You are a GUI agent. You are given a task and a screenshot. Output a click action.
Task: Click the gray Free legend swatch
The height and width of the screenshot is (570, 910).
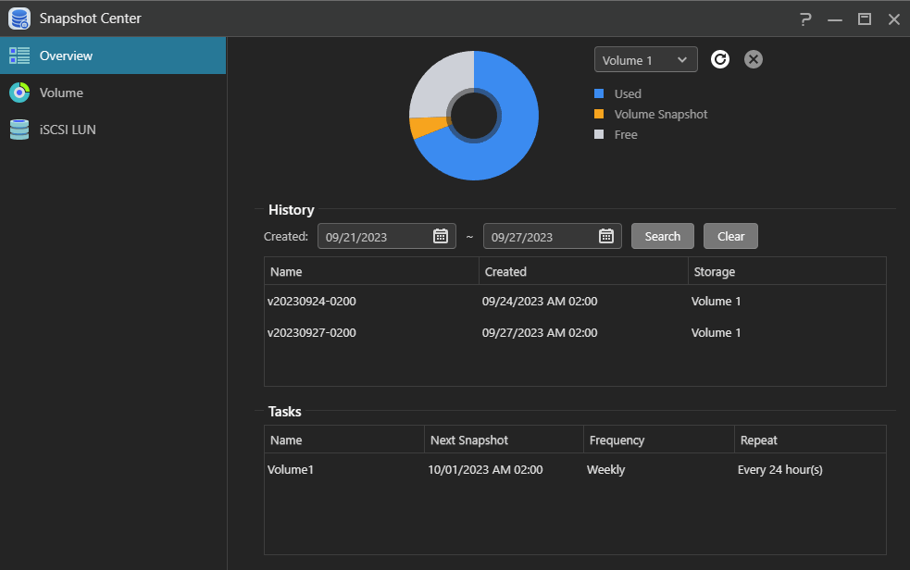[599, 134]
